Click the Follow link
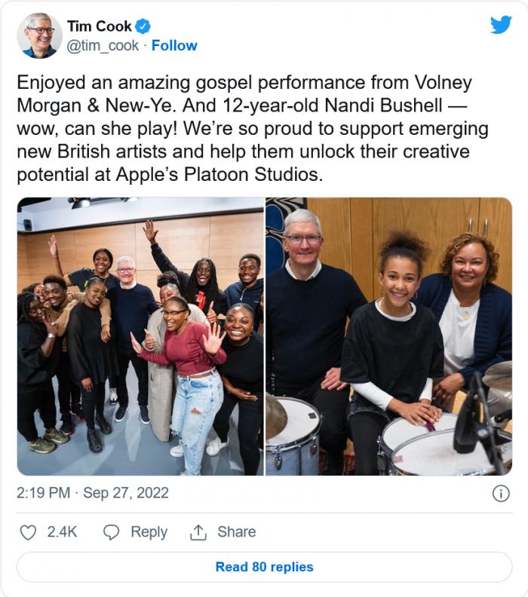The width and height of the screenshot is (528, 597). [x=174, y=46]
